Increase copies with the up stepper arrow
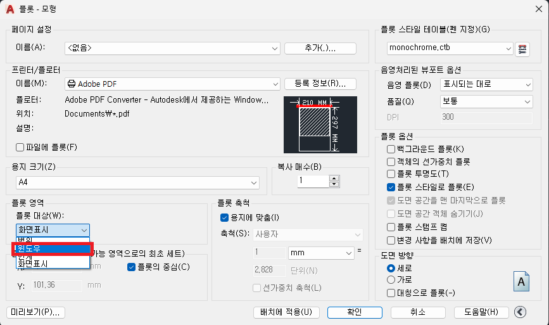 (334, 178)
